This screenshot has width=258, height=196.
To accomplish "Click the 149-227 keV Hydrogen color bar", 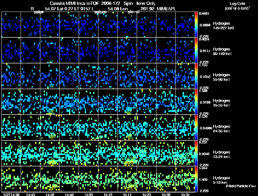I will 197,24.
